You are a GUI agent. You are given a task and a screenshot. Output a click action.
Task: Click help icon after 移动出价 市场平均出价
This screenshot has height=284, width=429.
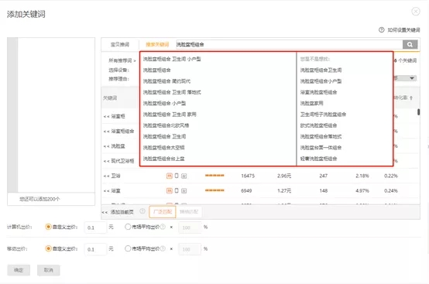click(x=163, y=248)
